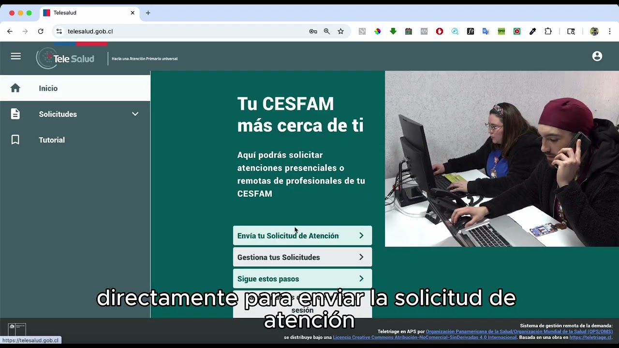Bookmark this page with star icon
The height and width of the screenshot is (348, 619).
pyautogui.click(x=340, y=31)
